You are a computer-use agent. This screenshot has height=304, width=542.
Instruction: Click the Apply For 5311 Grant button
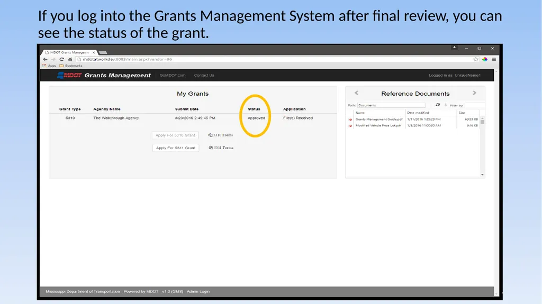(176, 148)
